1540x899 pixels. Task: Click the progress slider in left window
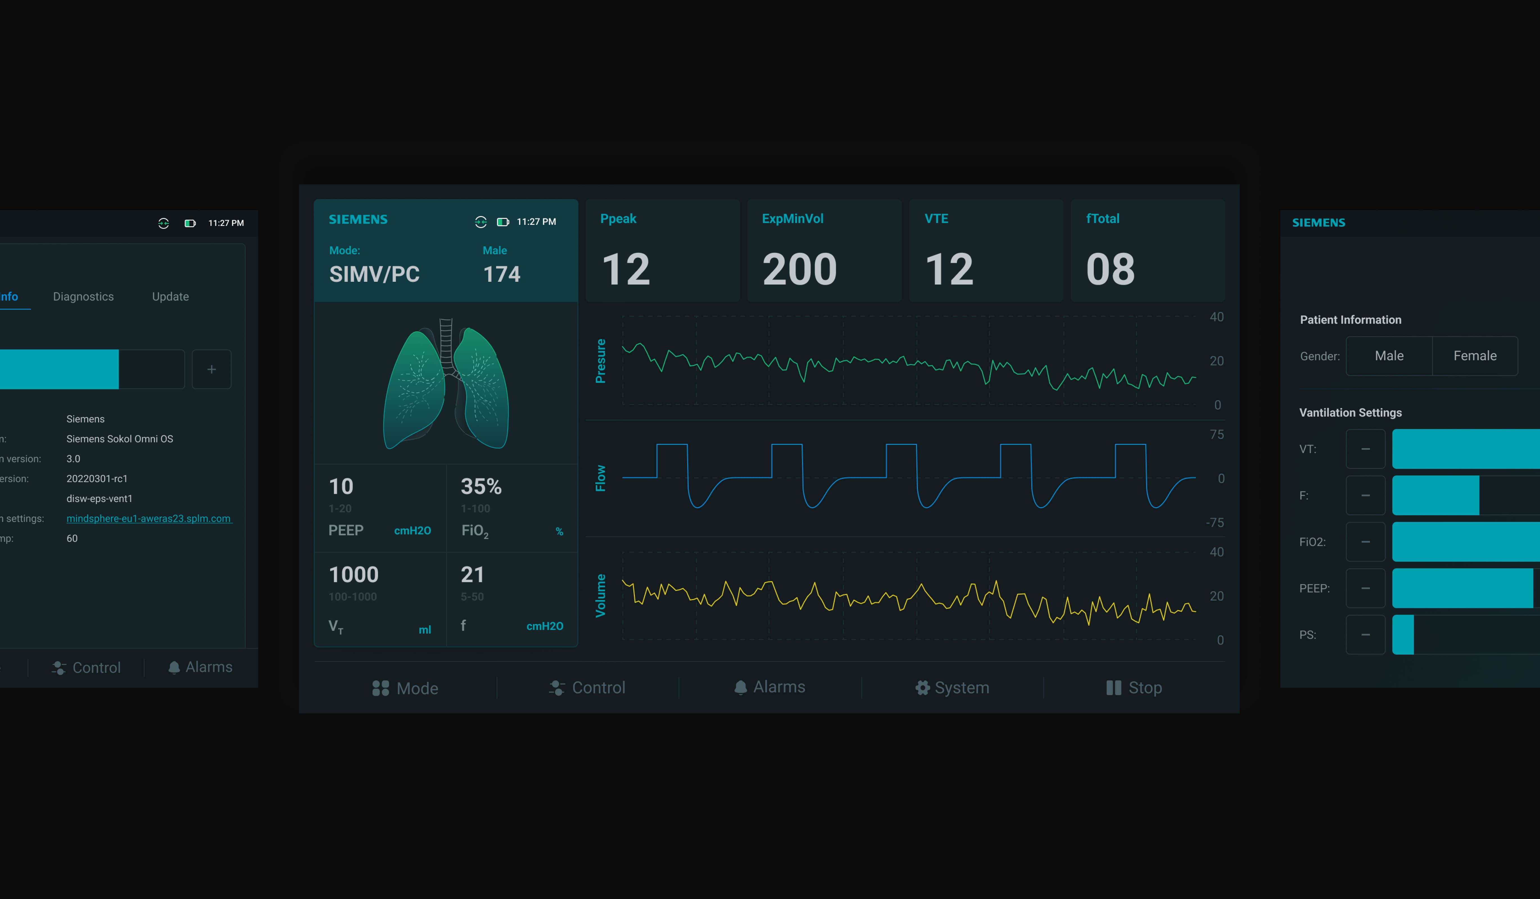click(92, 369)
